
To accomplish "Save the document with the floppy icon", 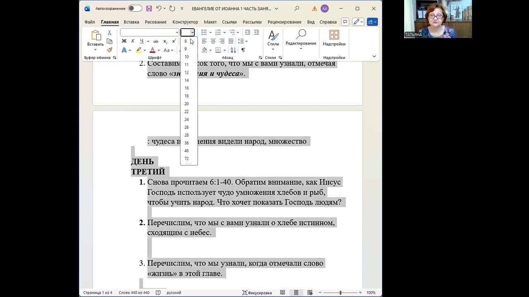I will [x=149, y=8].
